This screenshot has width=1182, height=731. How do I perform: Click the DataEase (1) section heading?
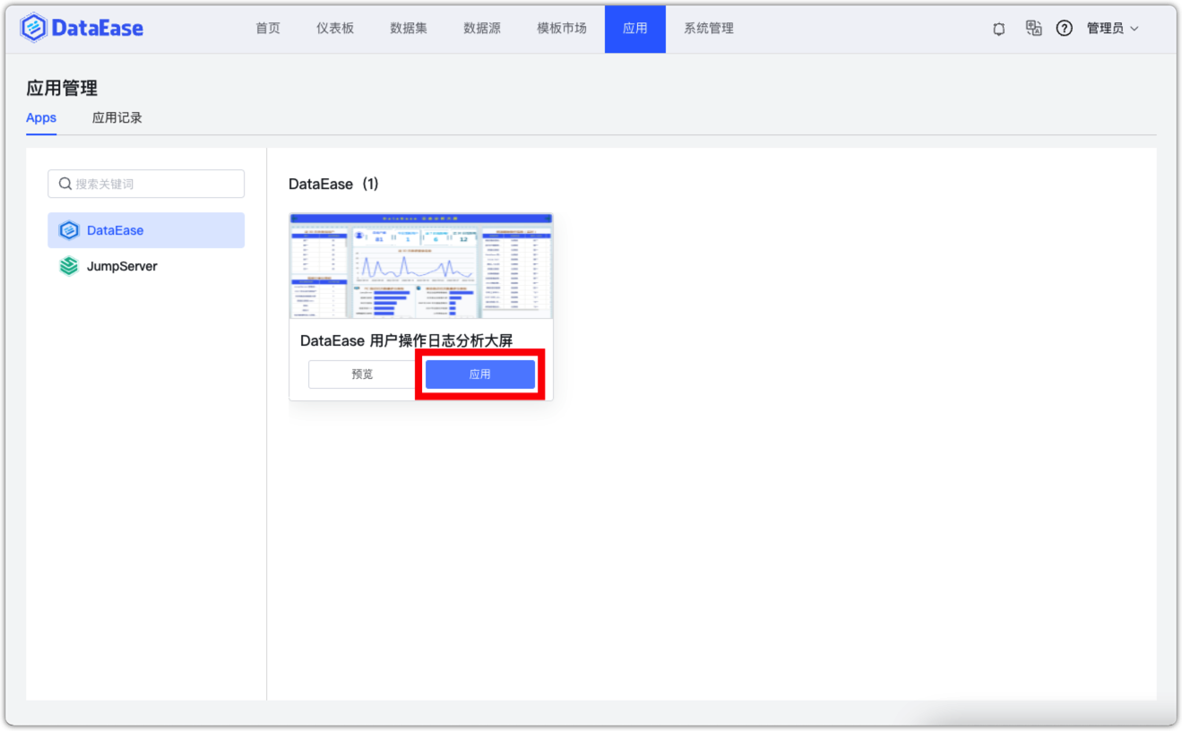click(x=333, y=184)
